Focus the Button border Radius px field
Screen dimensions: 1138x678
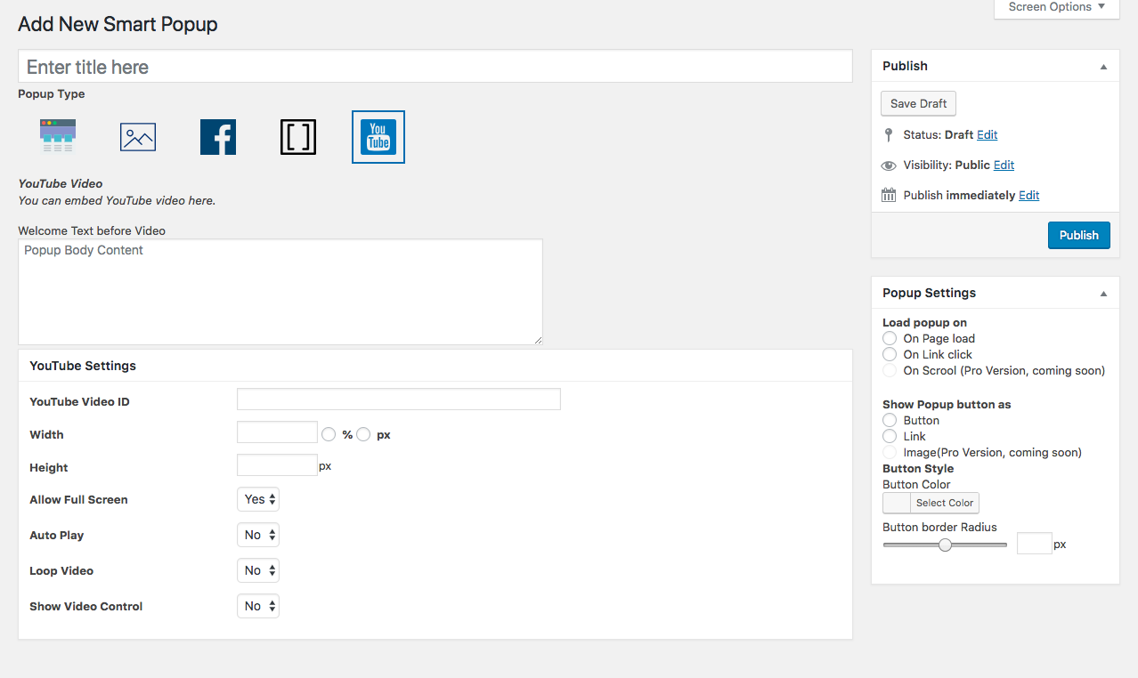point(1035,544)
